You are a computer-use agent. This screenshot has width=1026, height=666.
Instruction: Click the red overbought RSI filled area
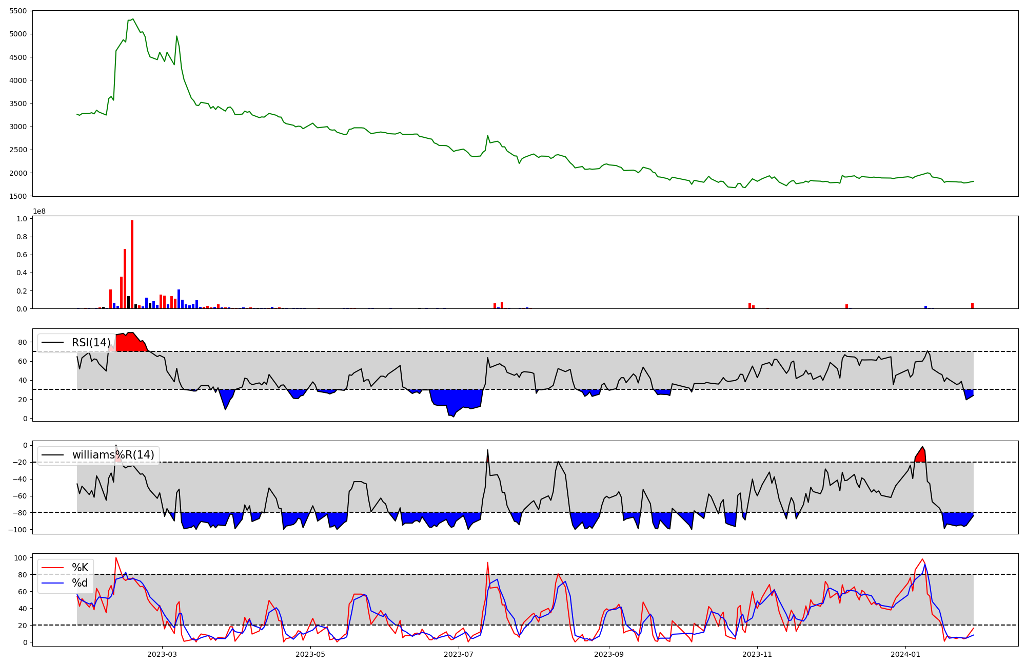(x=131, y=342)
